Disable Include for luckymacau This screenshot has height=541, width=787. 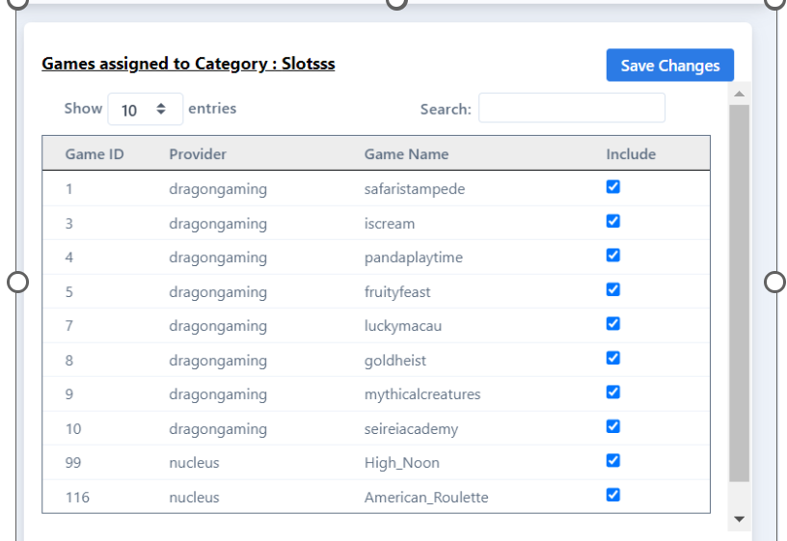point(612,324)
